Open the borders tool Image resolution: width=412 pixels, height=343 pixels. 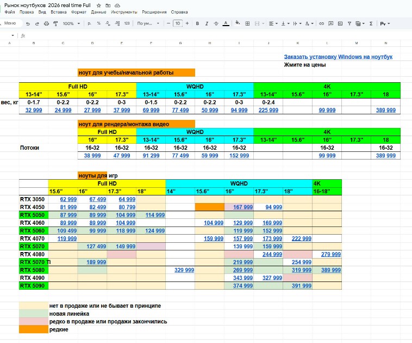coord(247,24)
